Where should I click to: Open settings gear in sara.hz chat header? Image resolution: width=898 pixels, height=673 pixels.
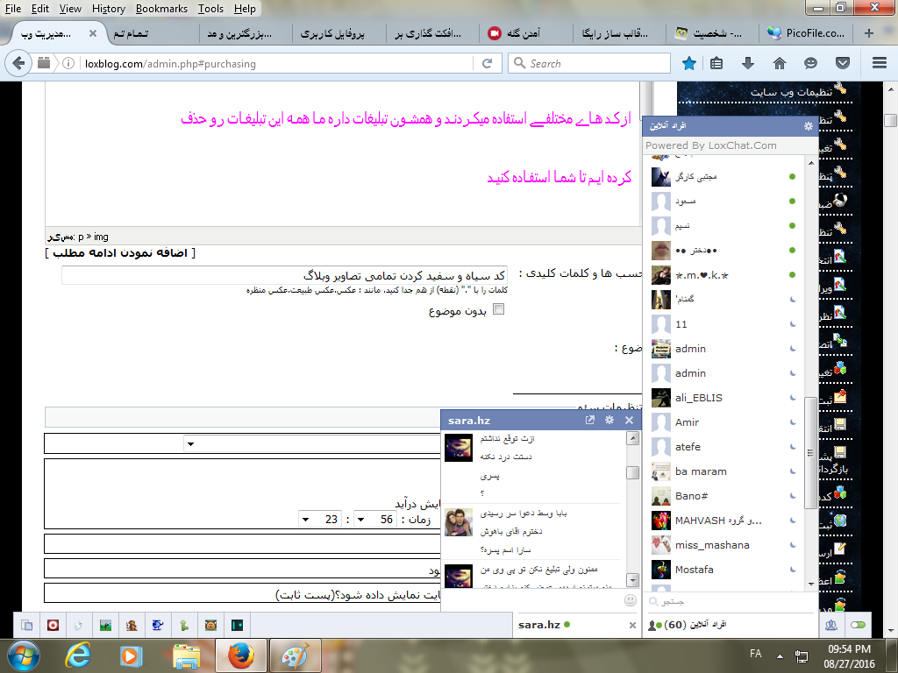(x=609, y=420)
